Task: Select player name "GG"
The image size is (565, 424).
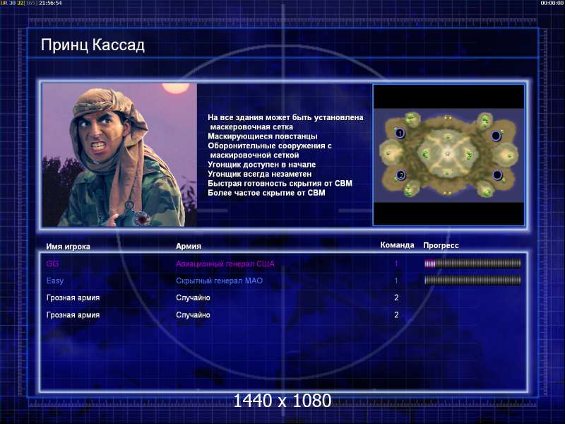Action: pos(52,264)
